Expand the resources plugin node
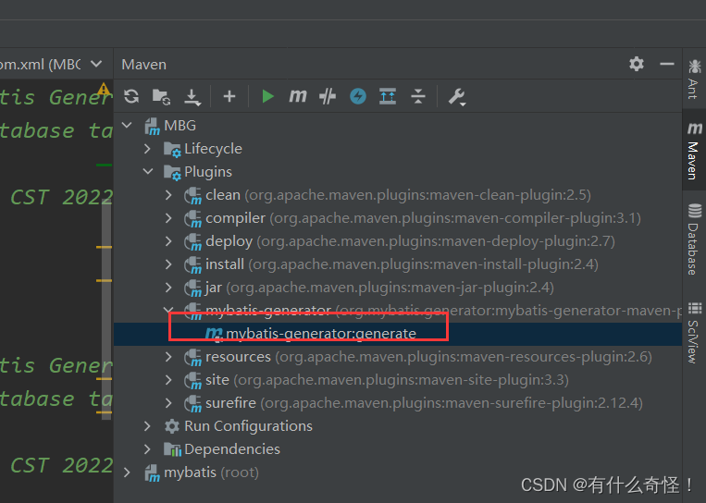Viewport: 706px width, 503px height. coord(168,357)
